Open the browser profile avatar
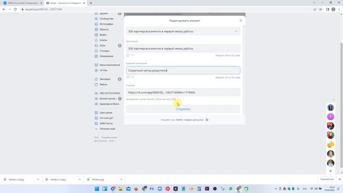The height and width of the screenshot is (193, 343). click(333, 9)
